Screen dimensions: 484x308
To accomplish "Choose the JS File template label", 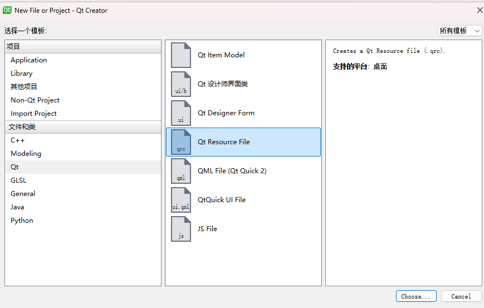I will [x=207, y=229].
